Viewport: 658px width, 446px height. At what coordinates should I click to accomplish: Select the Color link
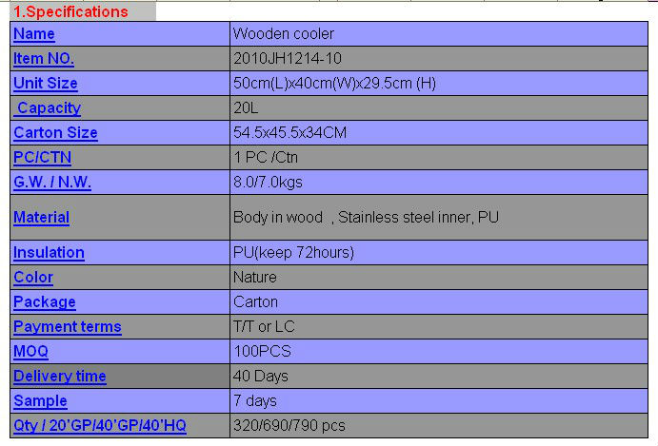[x=33, y=278]
